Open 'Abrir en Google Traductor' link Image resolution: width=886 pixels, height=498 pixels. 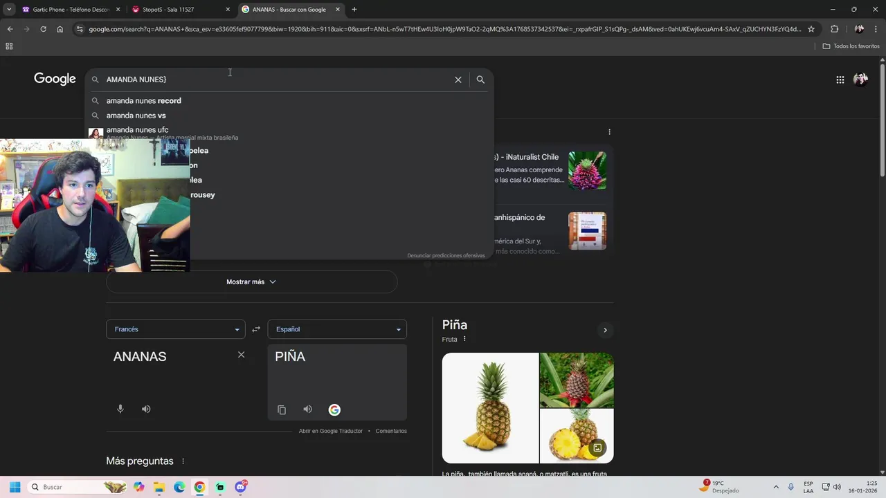(x=331, y=431)
